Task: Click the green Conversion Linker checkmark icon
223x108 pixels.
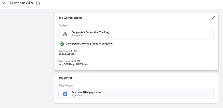Action: coord(62,44)
